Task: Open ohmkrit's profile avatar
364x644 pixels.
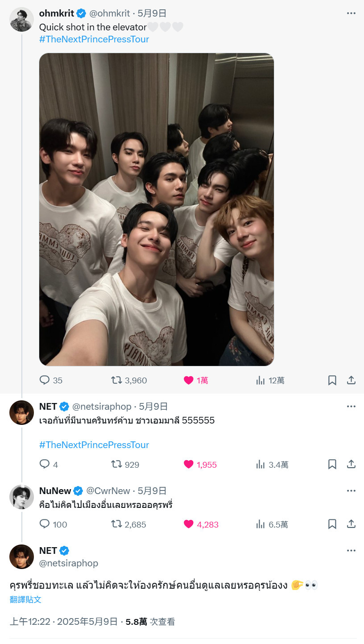Action: tap(21, 20)
